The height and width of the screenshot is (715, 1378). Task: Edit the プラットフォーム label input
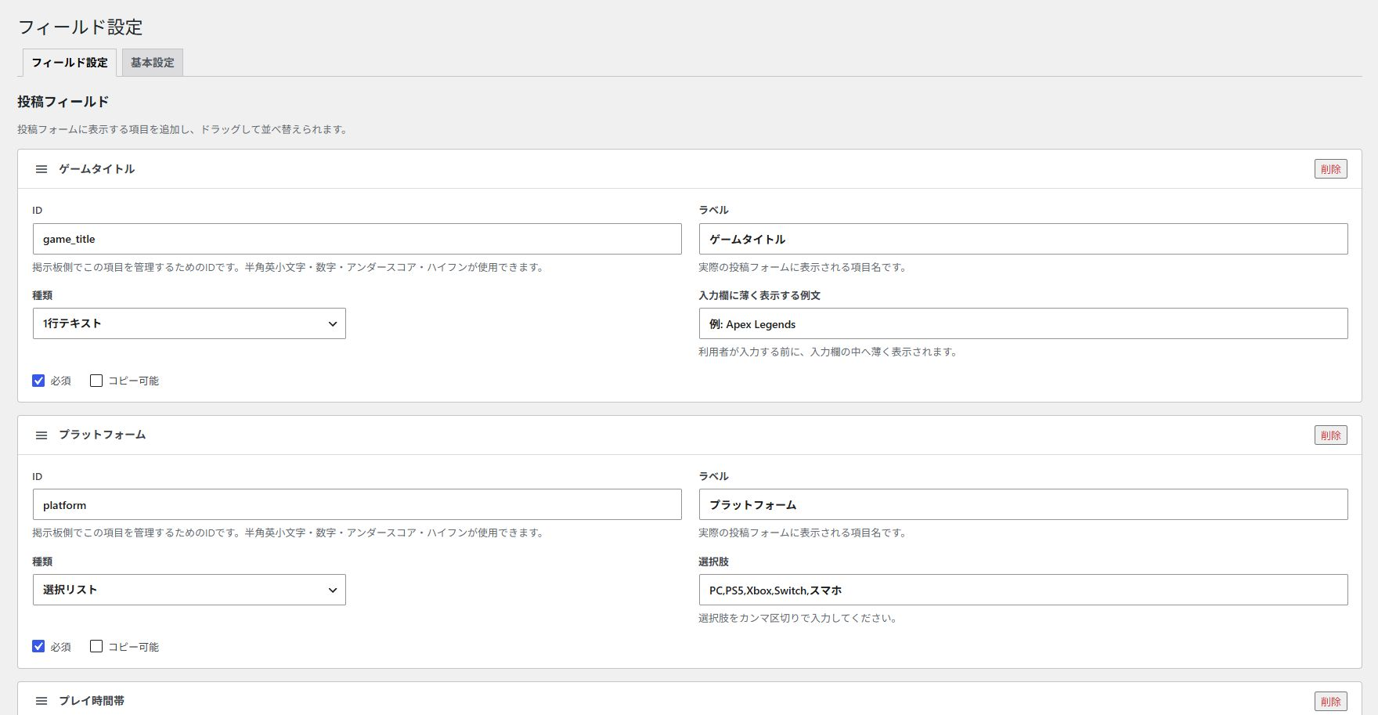pyautogui.click(x=1023, y=504)
